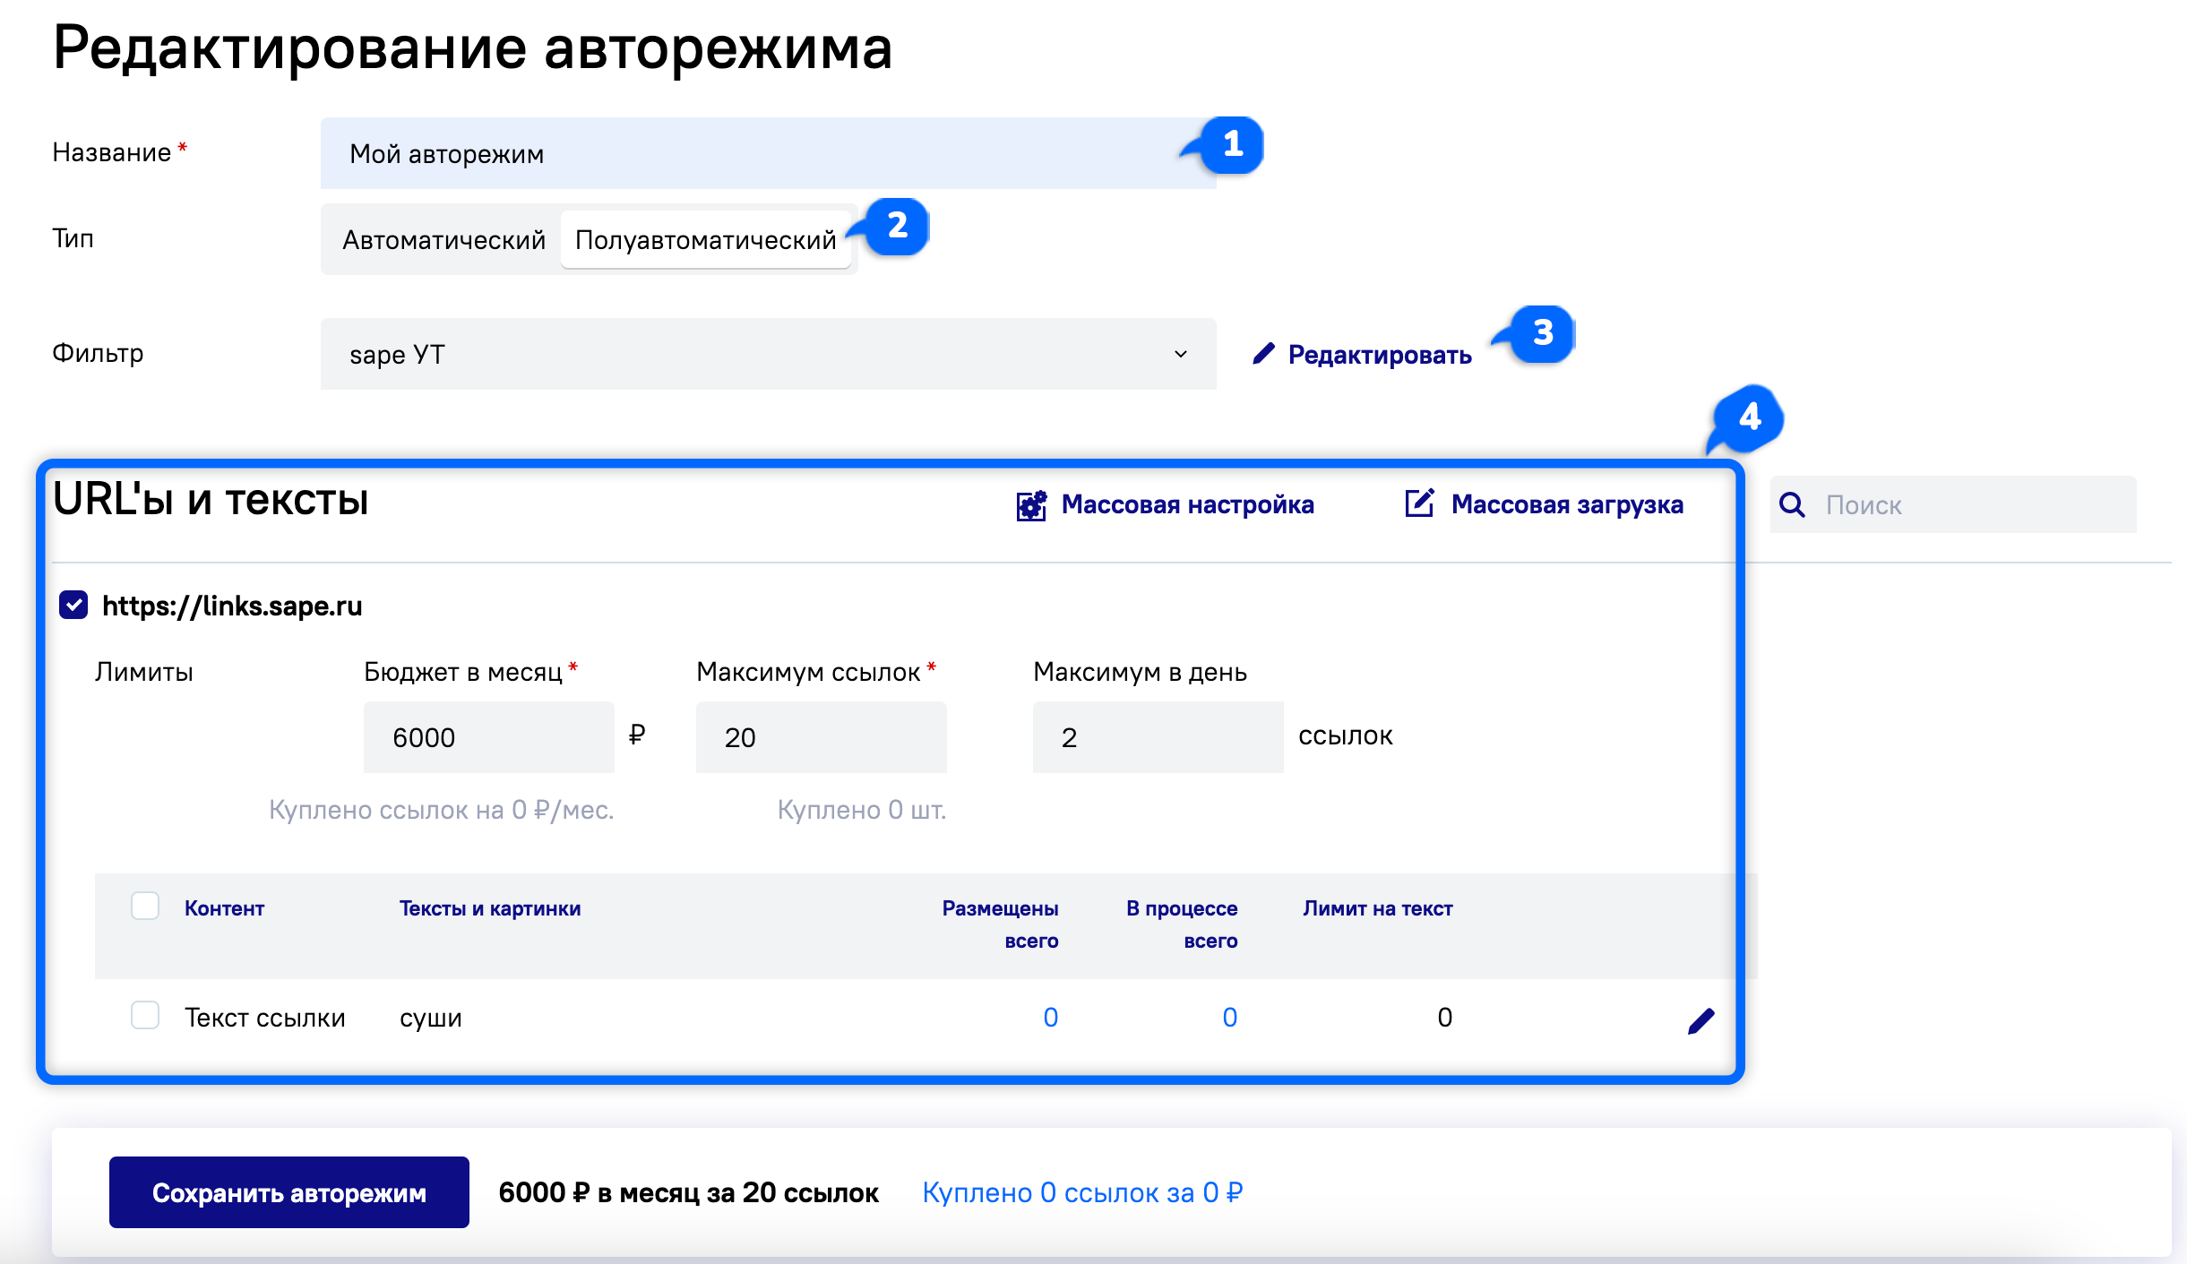Click the В процессе count 0 in the суши row

click(1230, 1018)
